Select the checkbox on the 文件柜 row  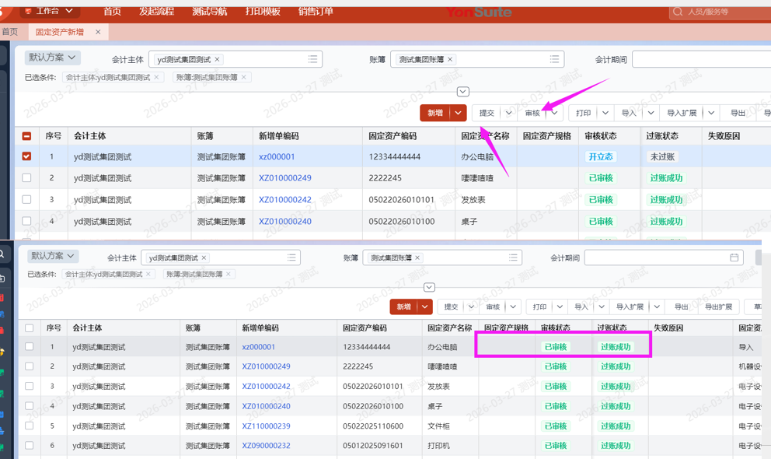point(29,426)
